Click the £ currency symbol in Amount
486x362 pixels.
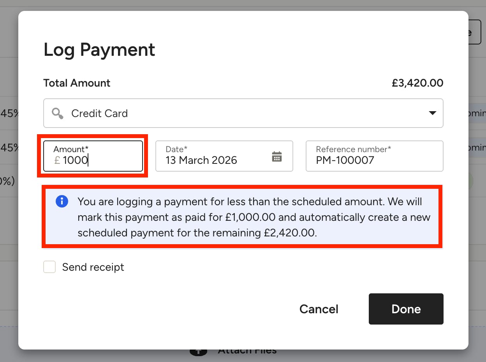(57, 160)
